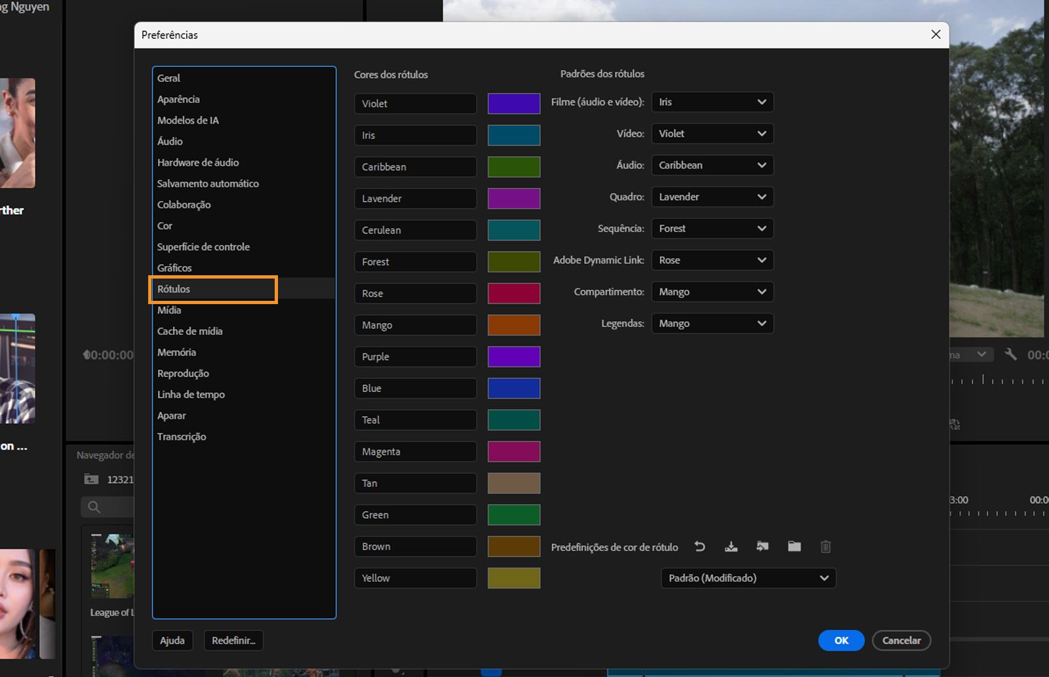Expand the Áudio default label dropdown showing Caribbean
This screenshot has width=1049, height=677.
(x=713, y=165)
